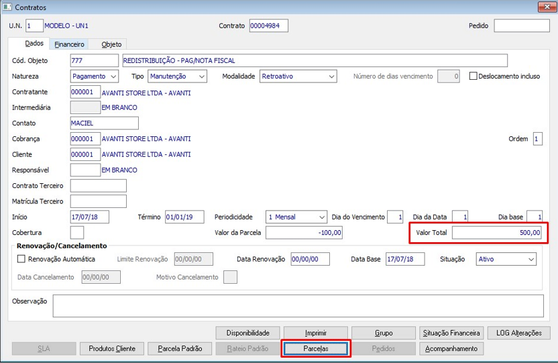This screenshot has height=363, width=558.
Task: Click the Término date field
Action: click(x=184, y=217)
